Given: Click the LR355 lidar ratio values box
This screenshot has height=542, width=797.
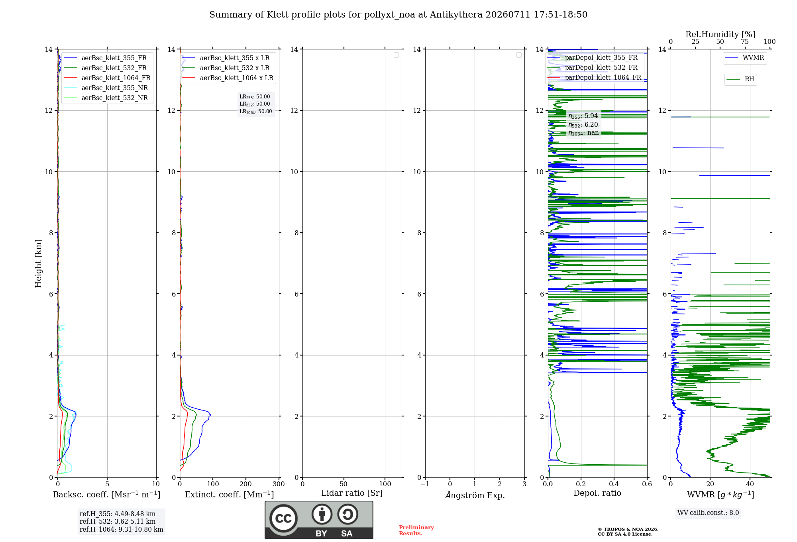Looking at the screenshot, I should click(x=256, y=104).
